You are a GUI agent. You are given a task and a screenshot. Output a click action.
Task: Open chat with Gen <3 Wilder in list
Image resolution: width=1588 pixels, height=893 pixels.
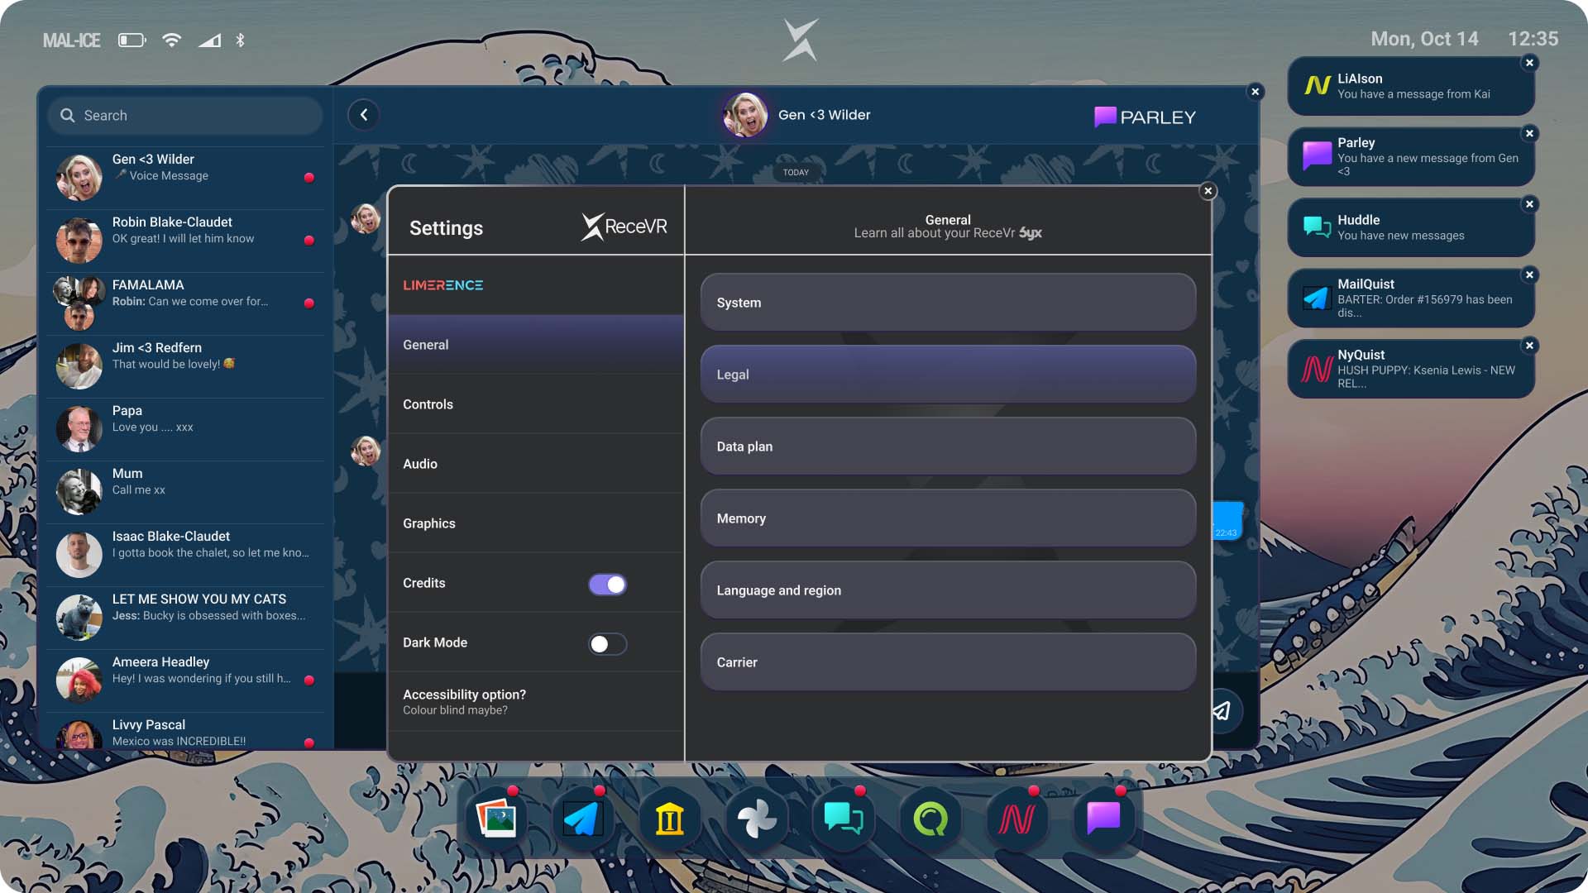[185, 178]
